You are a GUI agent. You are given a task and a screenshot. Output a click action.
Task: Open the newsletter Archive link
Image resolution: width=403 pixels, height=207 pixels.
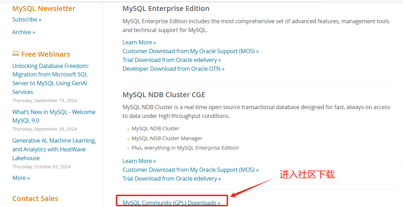coord(24,32)
